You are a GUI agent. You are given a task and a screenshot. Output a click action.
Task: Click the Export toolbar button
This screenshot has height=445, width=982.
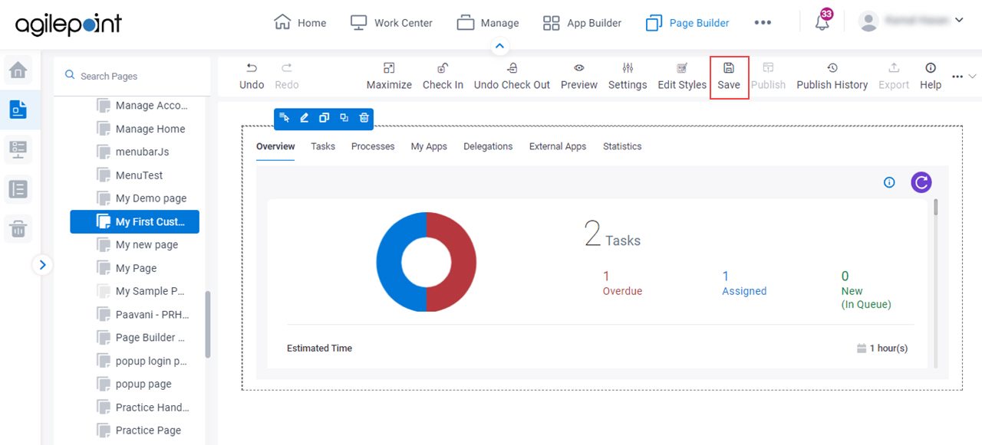click(x=894, y=76)
